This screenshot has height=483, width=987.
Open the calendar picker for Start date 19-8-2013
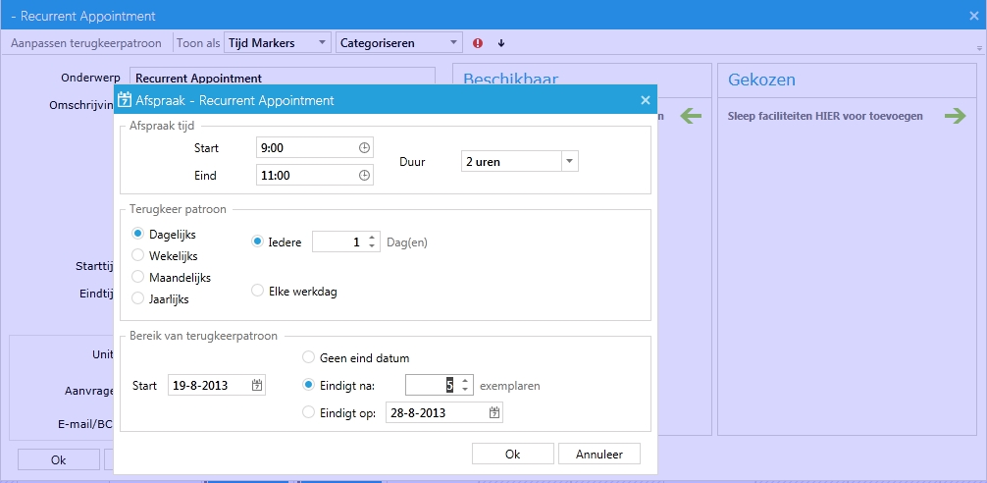pos(257,386)
